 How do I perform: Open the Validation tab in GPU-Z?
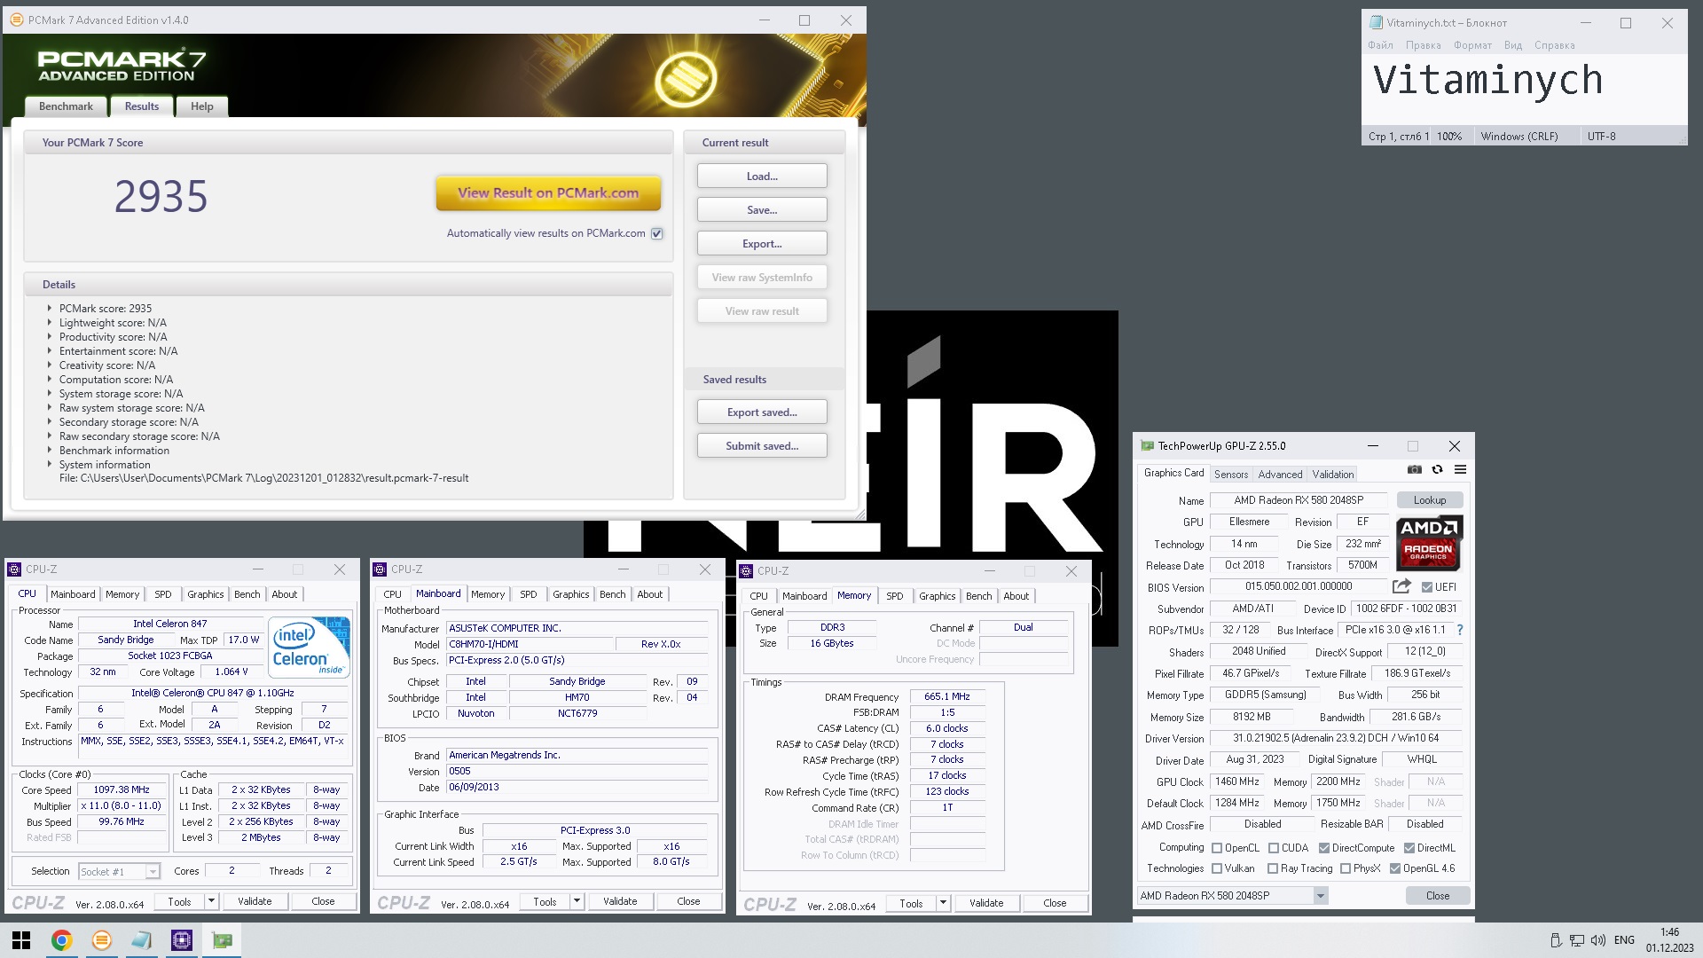click(x=1333, y=475)
